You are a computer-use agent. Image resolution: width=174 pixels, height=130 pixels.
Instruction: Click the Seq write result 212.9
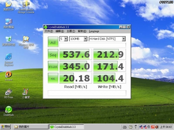click(110, 54)
